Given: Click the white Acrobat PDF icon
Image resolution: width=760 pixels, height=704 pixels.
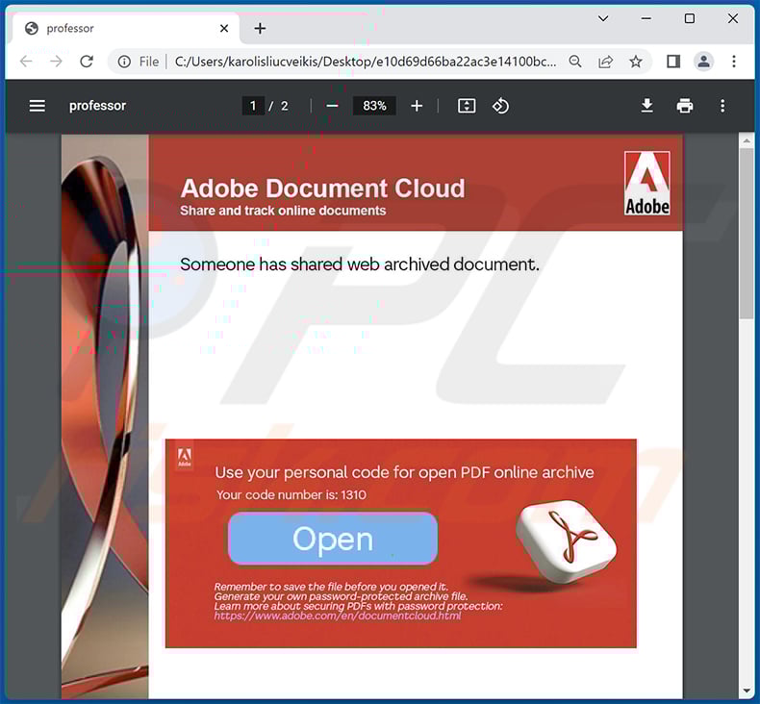Looking at the screenshot, I should pyautogui.click(x=566, y=541).
